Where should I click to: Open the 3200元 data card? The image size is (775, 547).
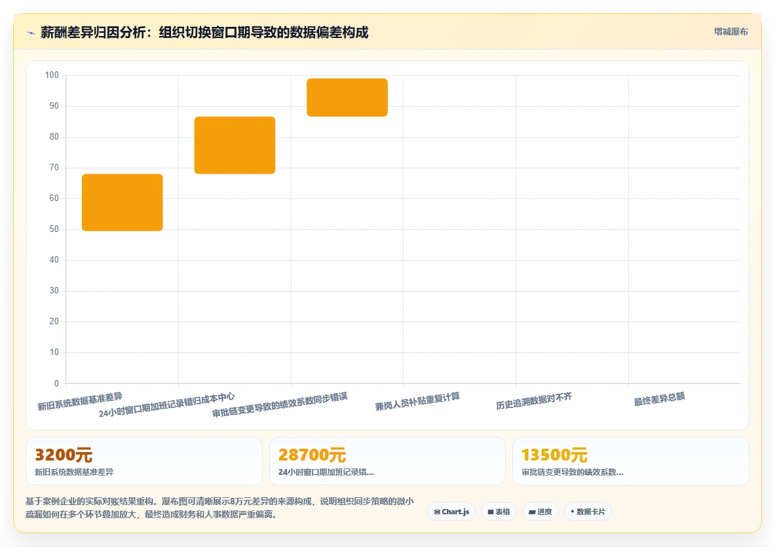pos(144,461)
